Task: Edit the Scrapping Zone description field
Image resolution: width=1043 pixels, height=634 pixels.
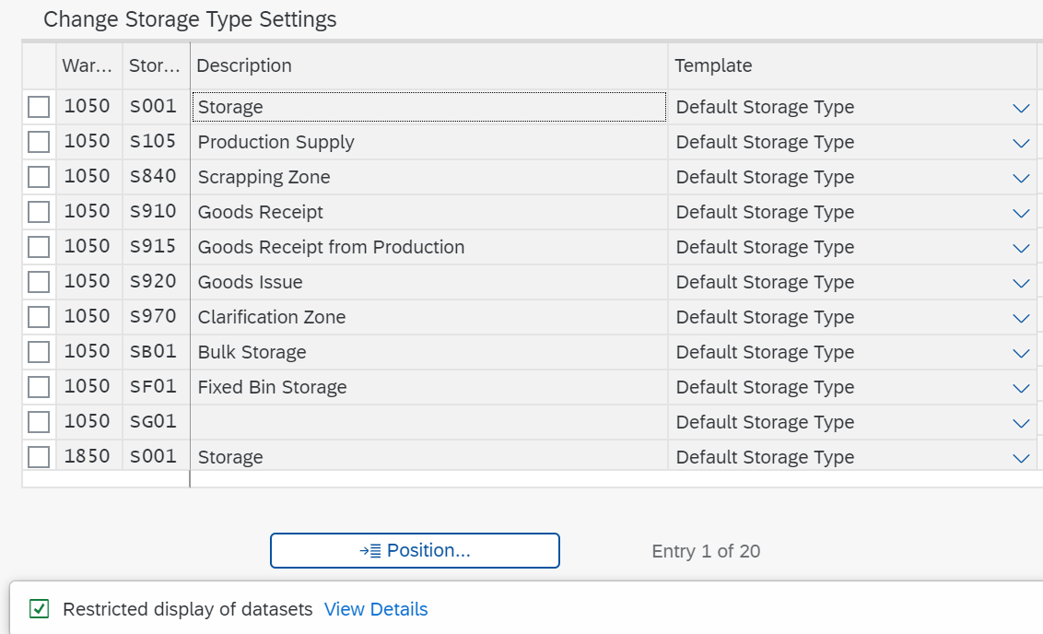Action: [429, 177]
